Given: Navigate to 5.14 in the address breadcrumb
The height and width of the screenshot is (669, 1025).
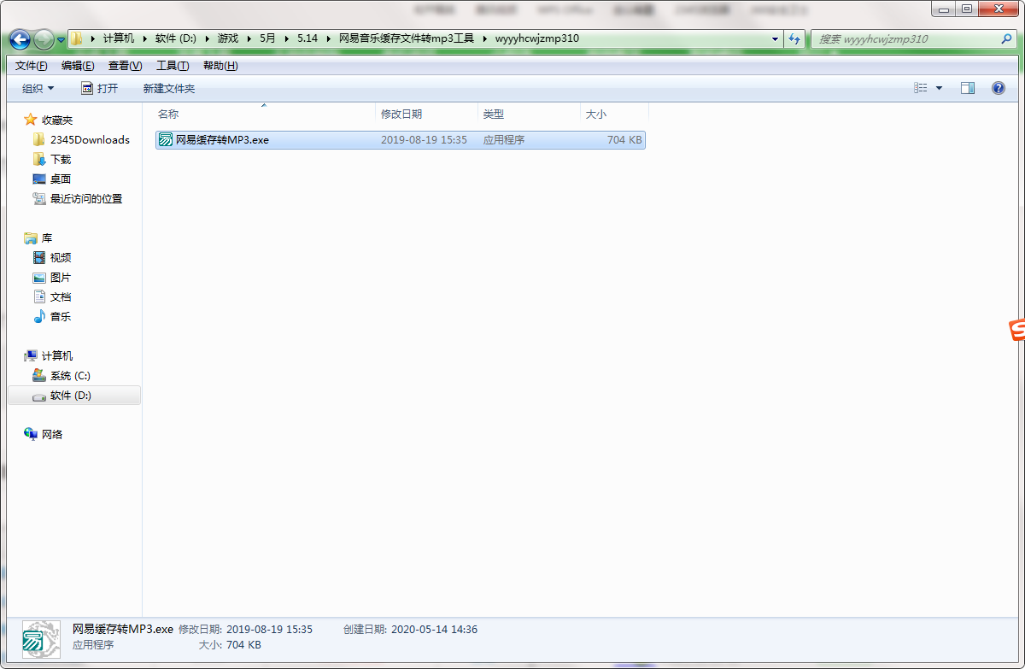Looking at the screenshot, I should click(307, 38).
